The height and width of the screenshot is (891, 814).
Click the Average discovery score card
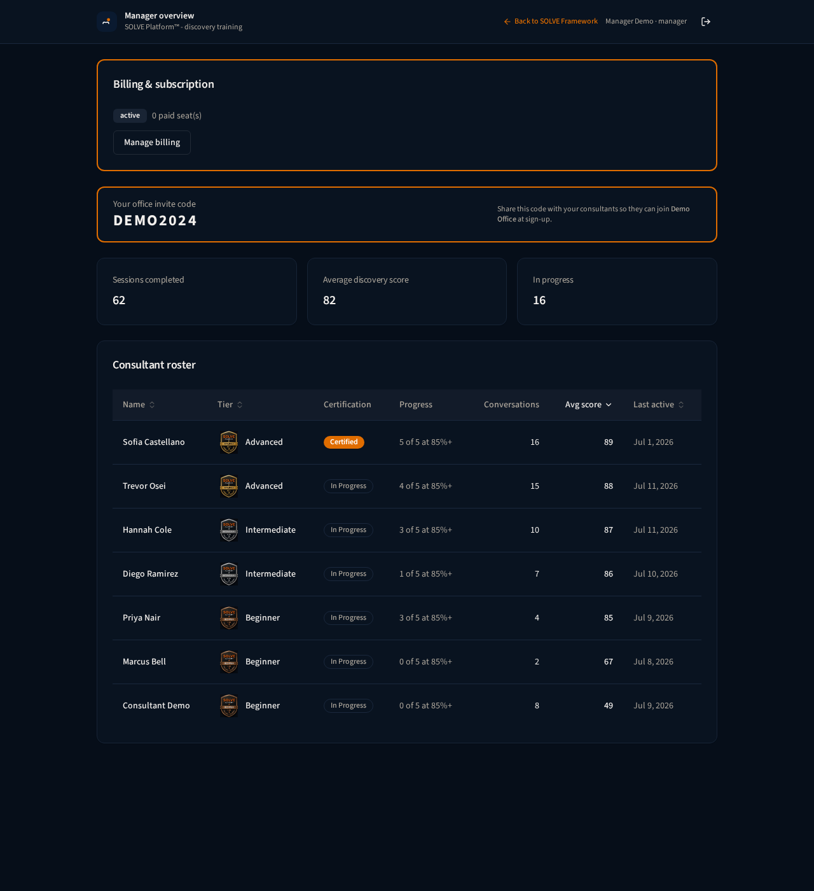(407, 291)
